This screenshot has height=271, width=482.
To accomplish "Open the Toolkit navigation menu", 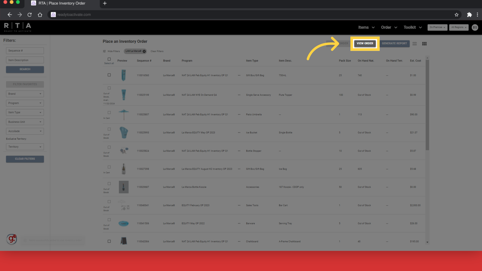I will (412, 27).
